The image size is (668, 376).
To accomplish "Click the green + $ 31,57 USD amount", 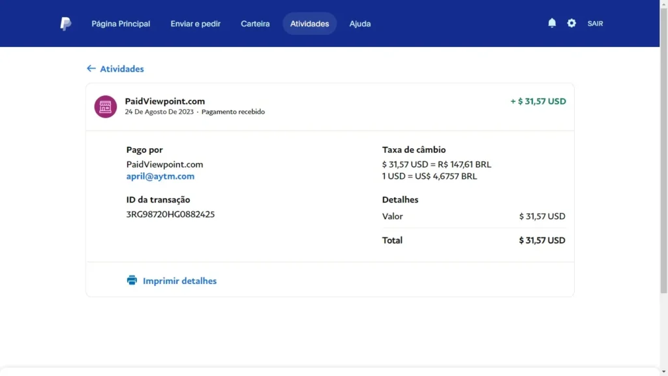I will [538, 101].
